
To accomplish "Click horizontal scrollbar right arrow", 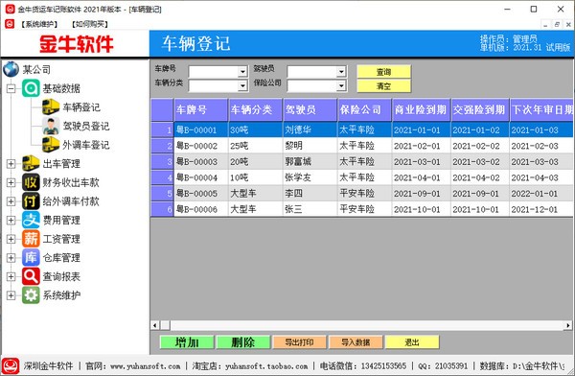I will (x=568, y=325).
